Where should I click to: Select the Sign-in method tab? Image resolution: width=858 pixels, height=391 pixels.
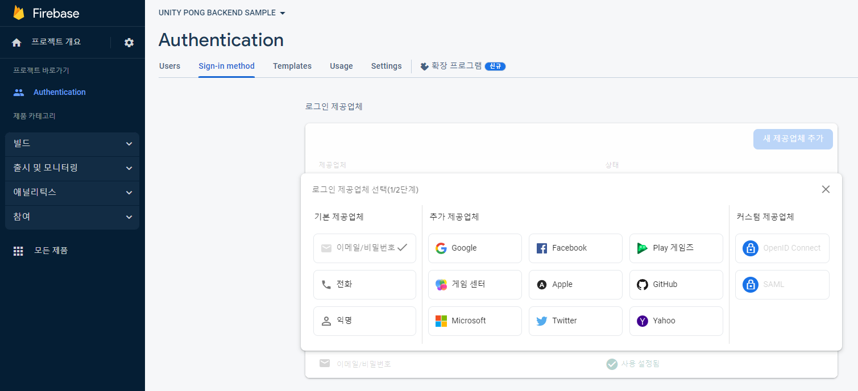226,66
